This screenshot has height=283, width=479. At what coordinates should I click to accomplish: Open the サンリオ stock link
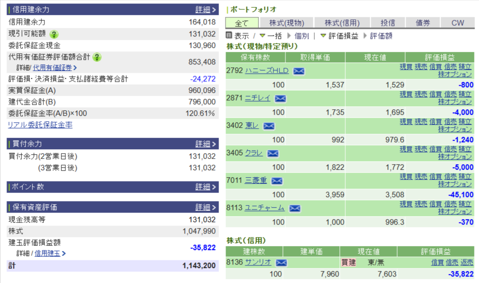coord(258,262)
